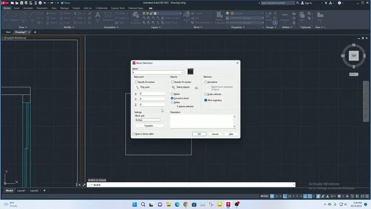Viewport: 371px width, 209px height.
Task: Check Base point Specify On-screen
Action: tap(136, 82)
